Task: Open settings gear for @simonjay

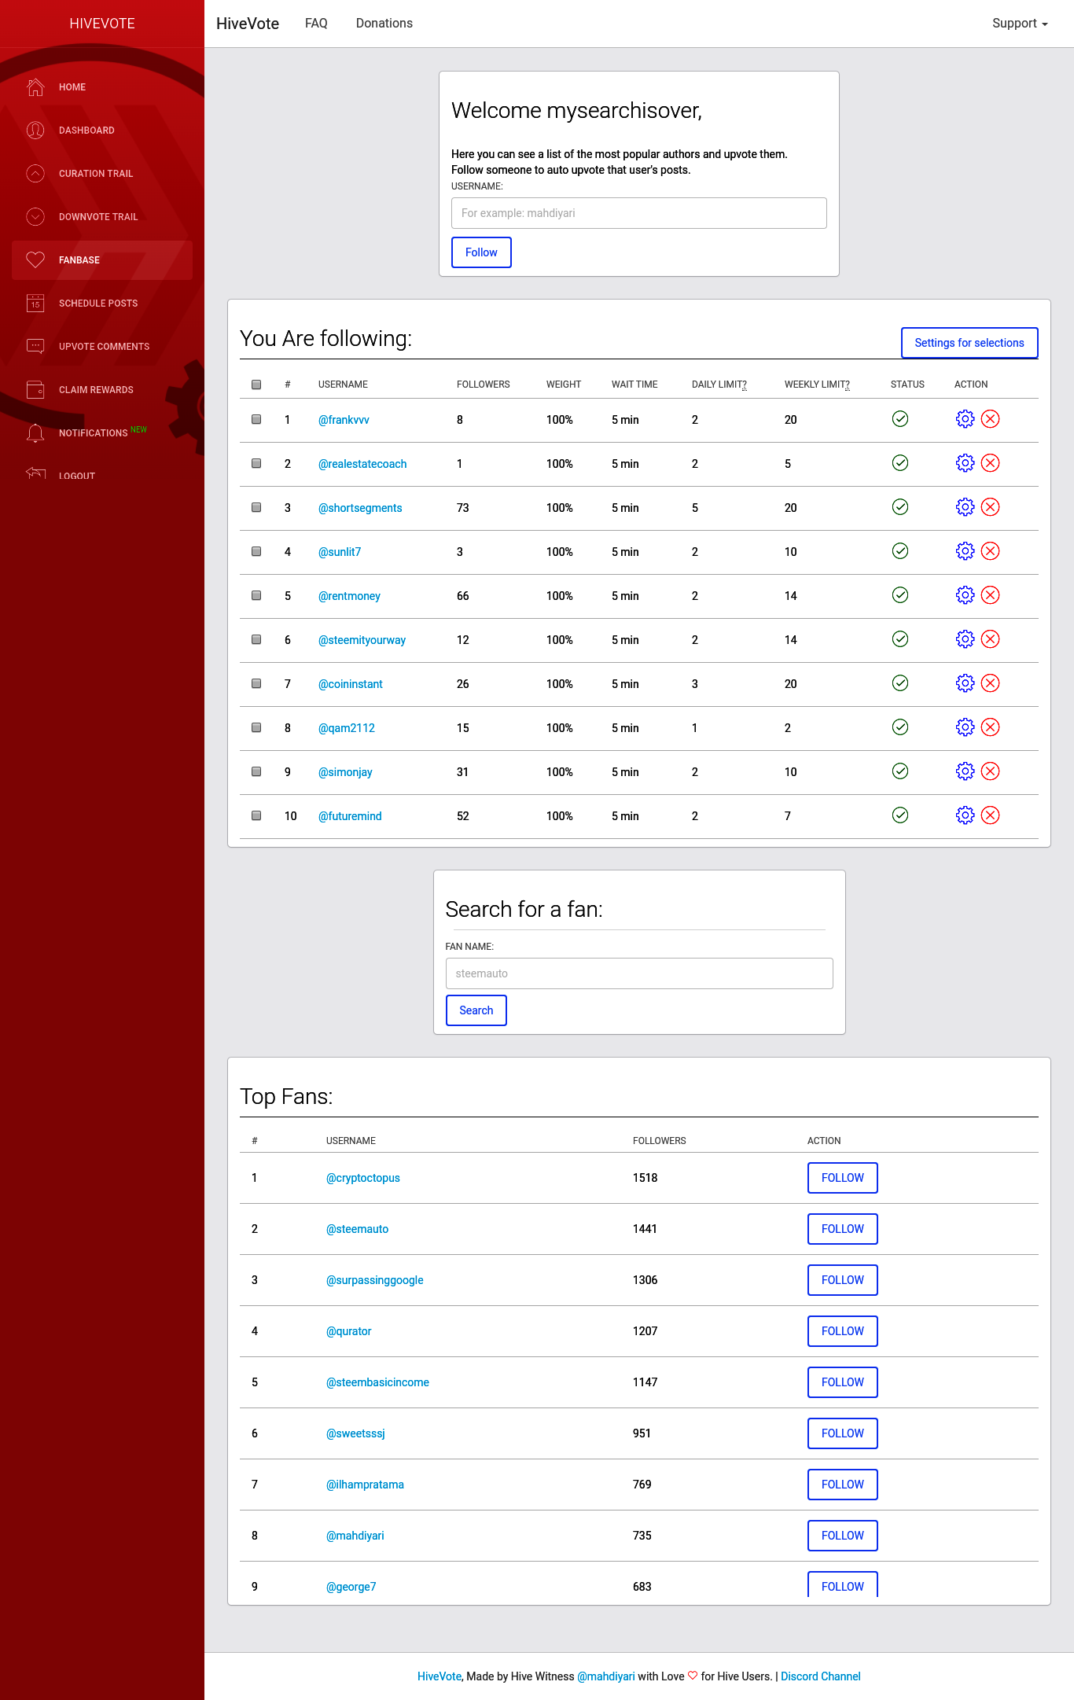Action: coord(965,771)
